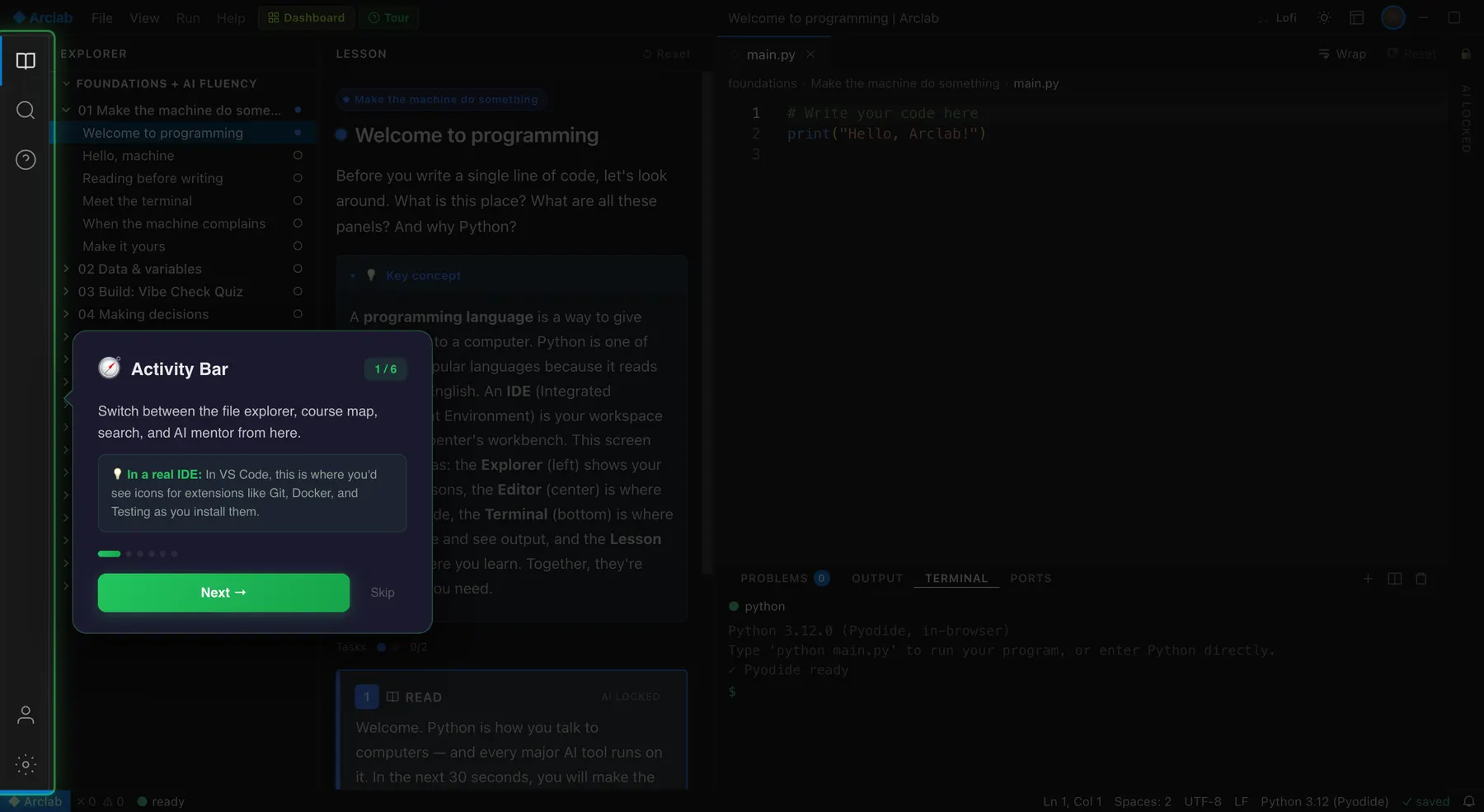Open the account profile icon in activity bar

26,715
